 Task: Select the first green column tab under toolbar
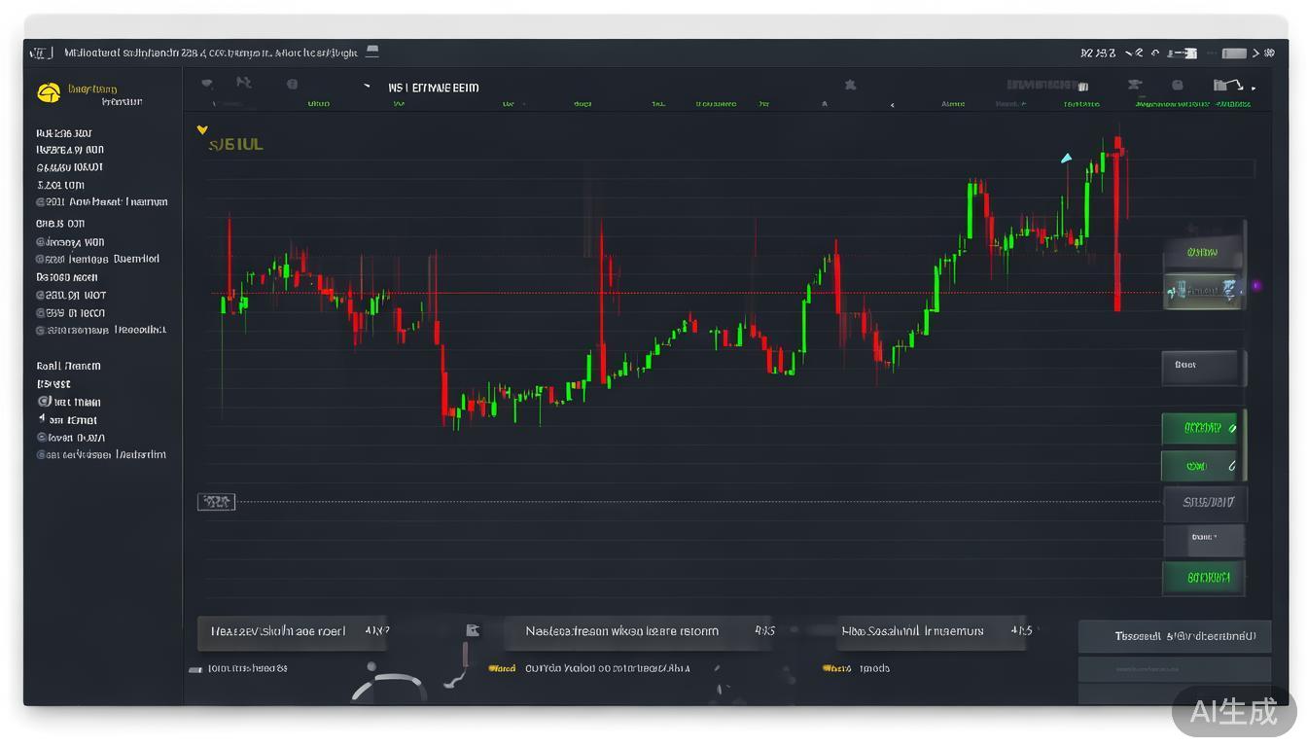coord(318,103)
